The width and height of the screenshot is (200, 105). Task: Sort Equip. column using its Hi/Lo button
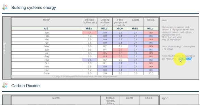pyautogui.click(x=151, y=29)
